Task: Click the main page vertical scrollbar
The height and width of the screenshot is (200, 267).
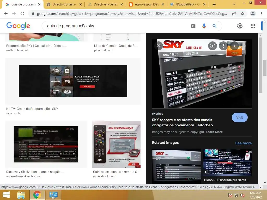Action: (265, 68)
